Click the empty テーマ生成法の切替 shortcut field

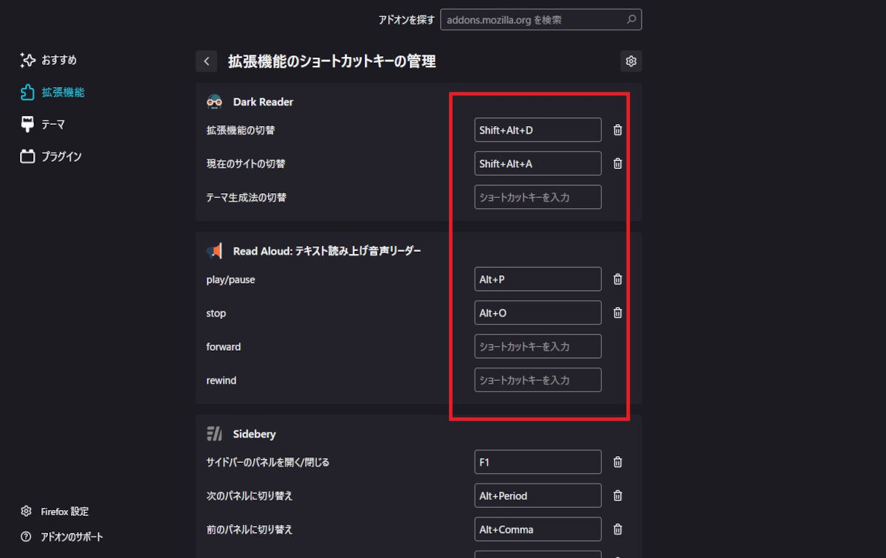coord(538,197)
